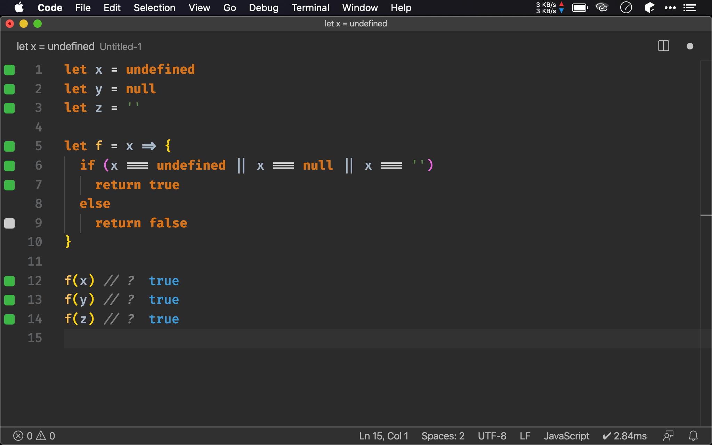Screen dimensions: 712x445
Task: Click the unsaved changes dot on the tab
Action: coord(690,46)
